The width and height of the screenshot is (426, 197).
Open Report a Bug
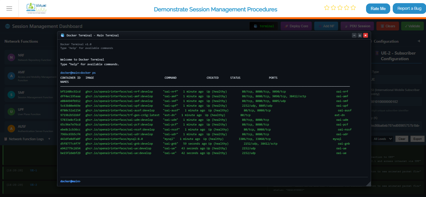409,8
